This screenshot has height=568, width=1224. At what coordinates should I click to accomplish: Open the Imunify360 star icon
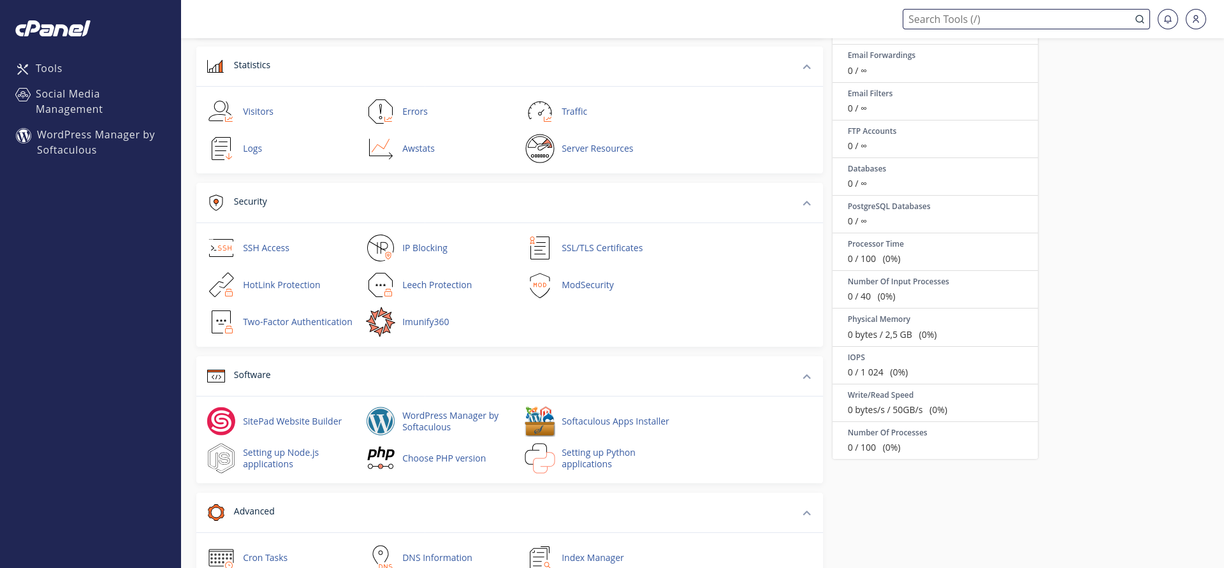[x=381, y=322]
